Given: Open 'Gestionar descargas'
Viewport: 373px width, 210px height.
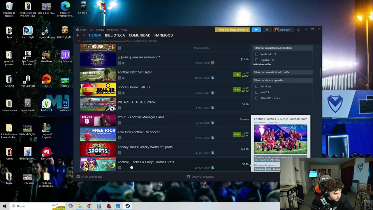Looking at the screenshot, I should (200, 176).
